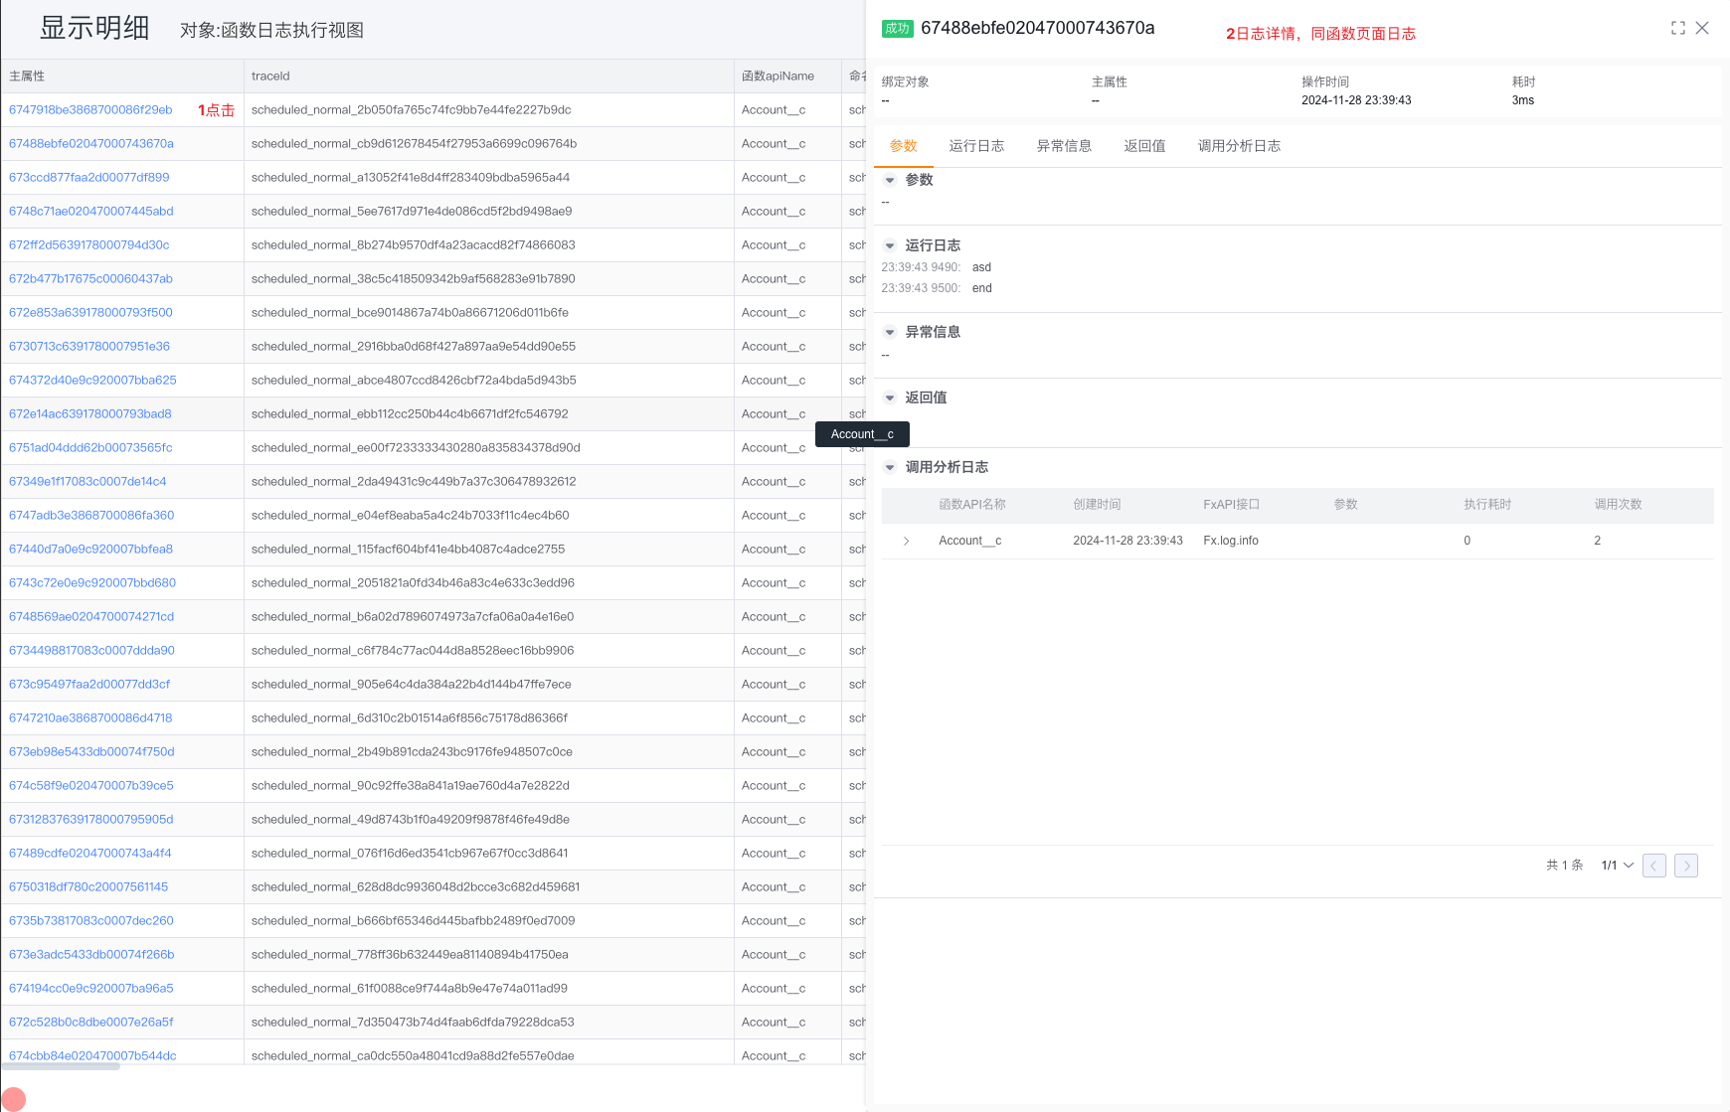Open the 返回值 tab

pos(1144,146)
